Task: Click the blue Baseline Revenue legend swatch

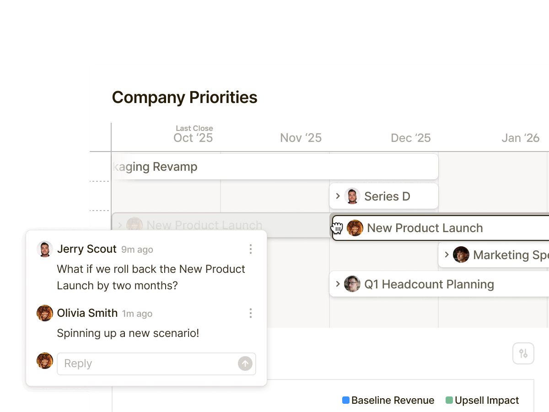Action: click(x=345, y=400)
